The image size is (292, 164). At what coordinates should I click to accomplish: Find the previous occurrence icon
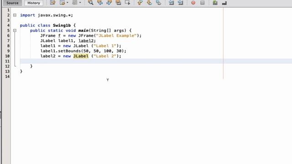coord(100,3)
